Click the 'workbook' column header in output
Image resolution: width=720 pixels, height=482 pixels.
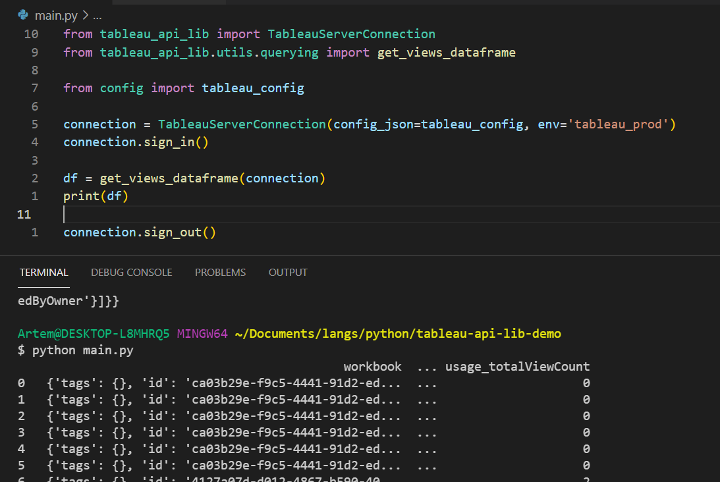point(372,367)
